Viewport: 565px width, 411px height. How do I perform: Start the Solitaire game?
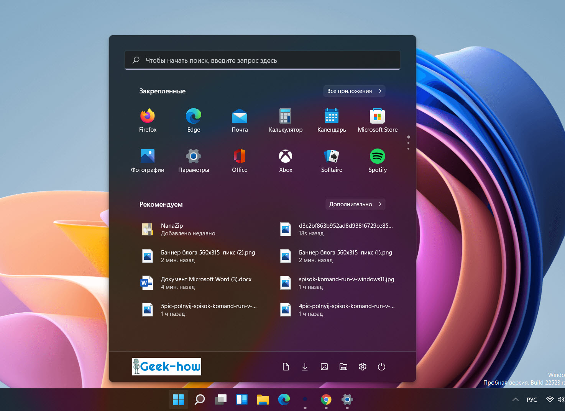[332, 161]
